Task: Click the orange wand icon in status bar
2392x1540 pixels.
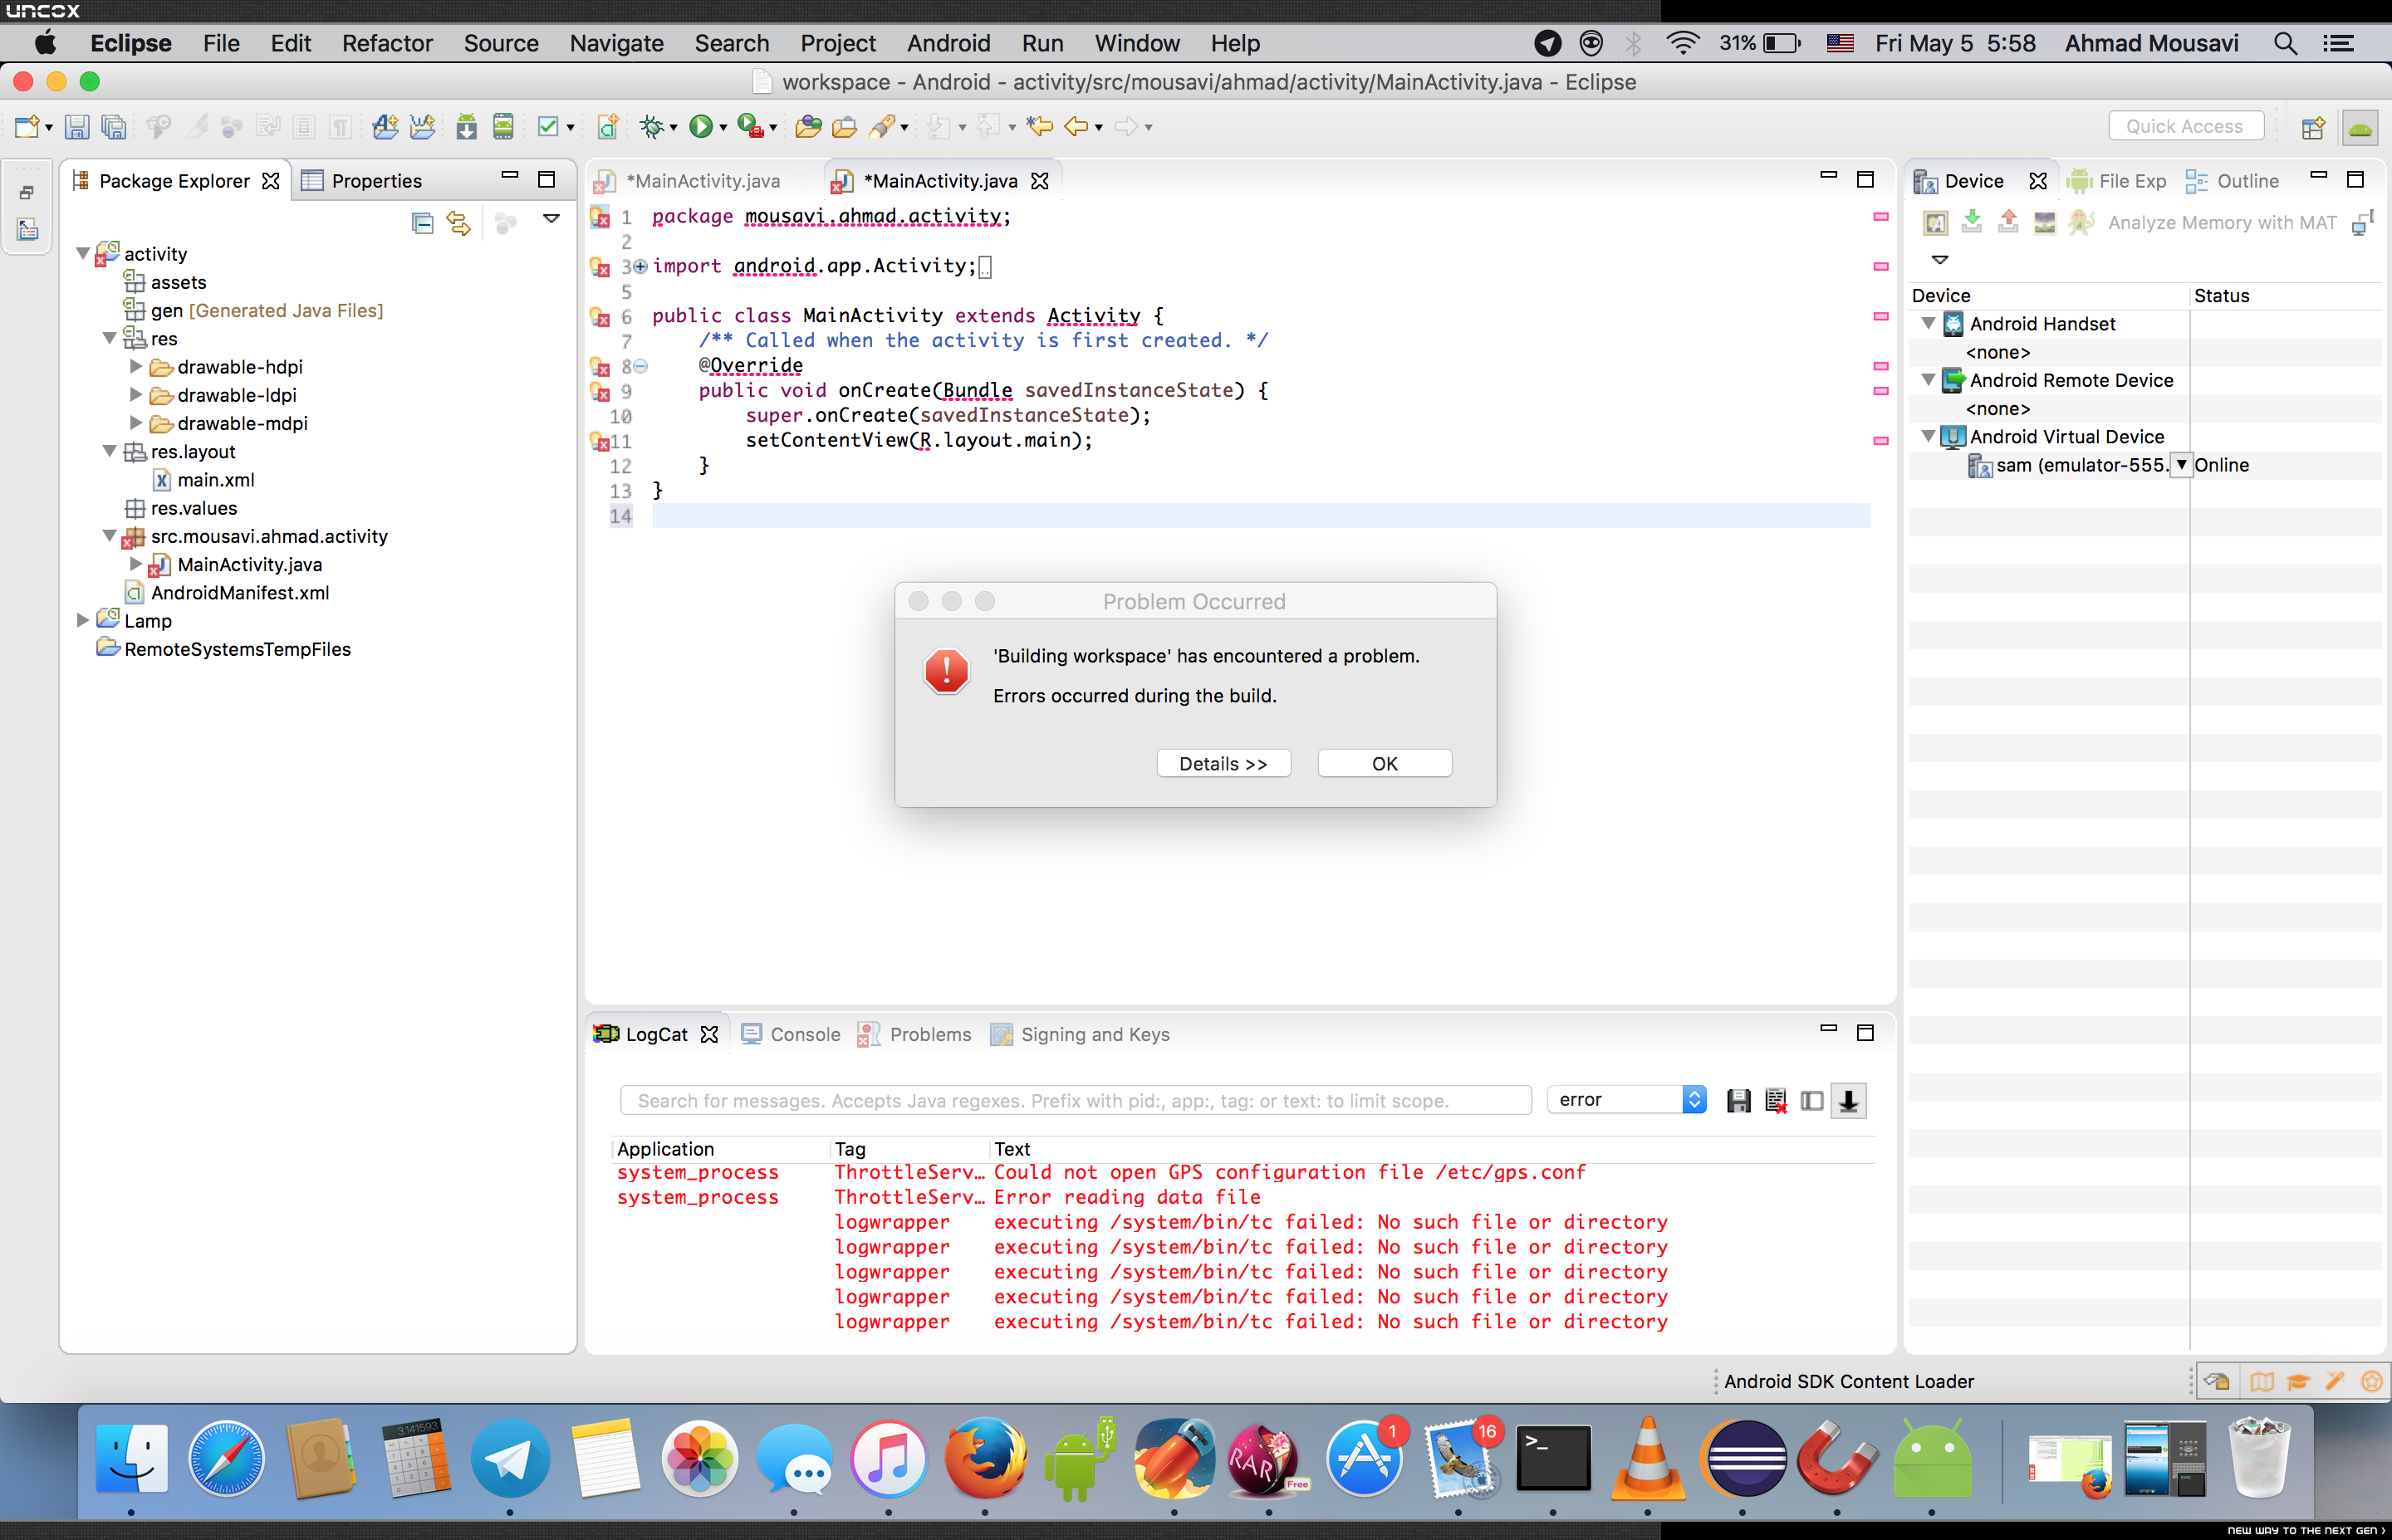Action: (x=2335, y=1381)
